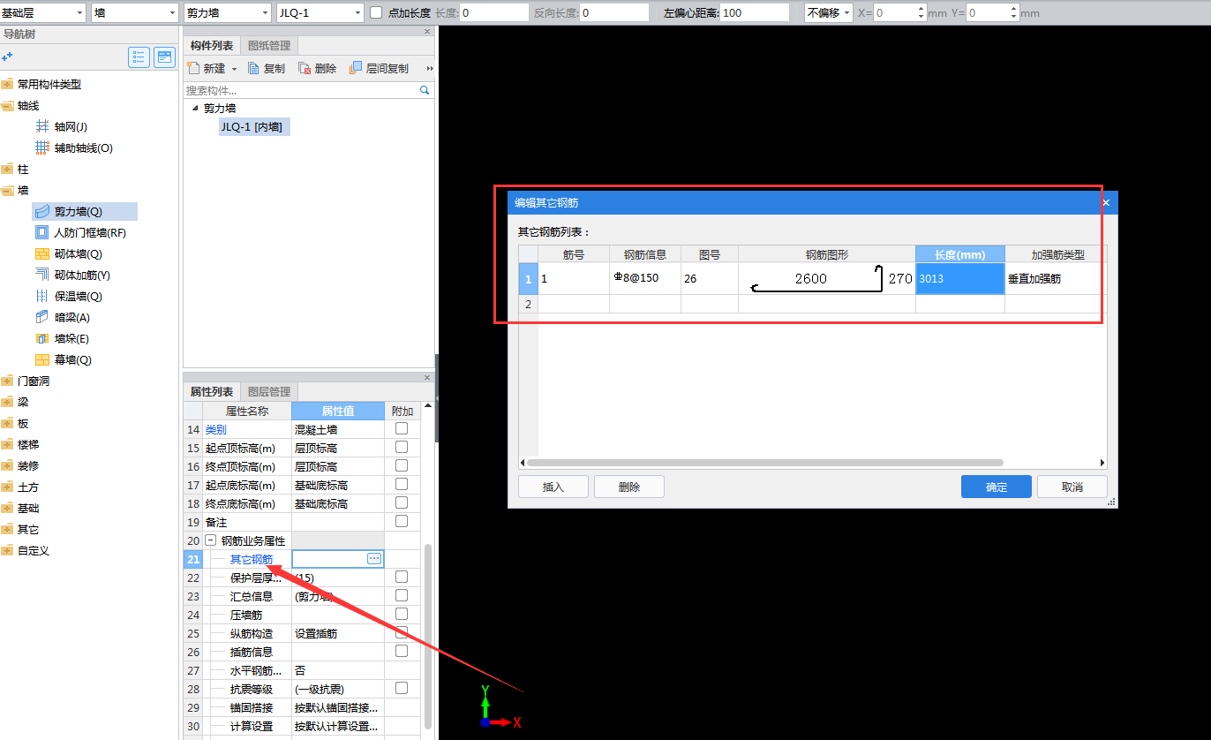Collapse 剪力墙 node in component list
Screen dimensions: 1211x740
point(194,109)
